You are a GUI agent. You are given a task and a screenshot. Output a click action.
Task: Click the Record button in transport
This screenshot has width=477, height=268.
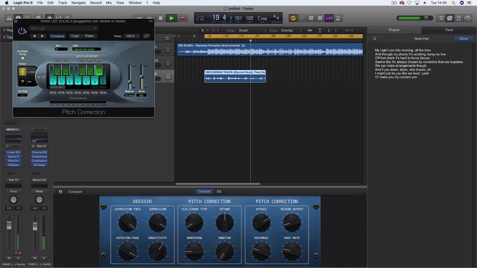click(x=182, y=18)
